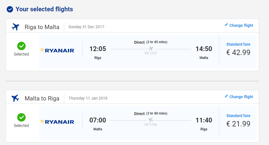Click the small plane icon above FR 1726
Screen dimensions: 269x145
151,120
